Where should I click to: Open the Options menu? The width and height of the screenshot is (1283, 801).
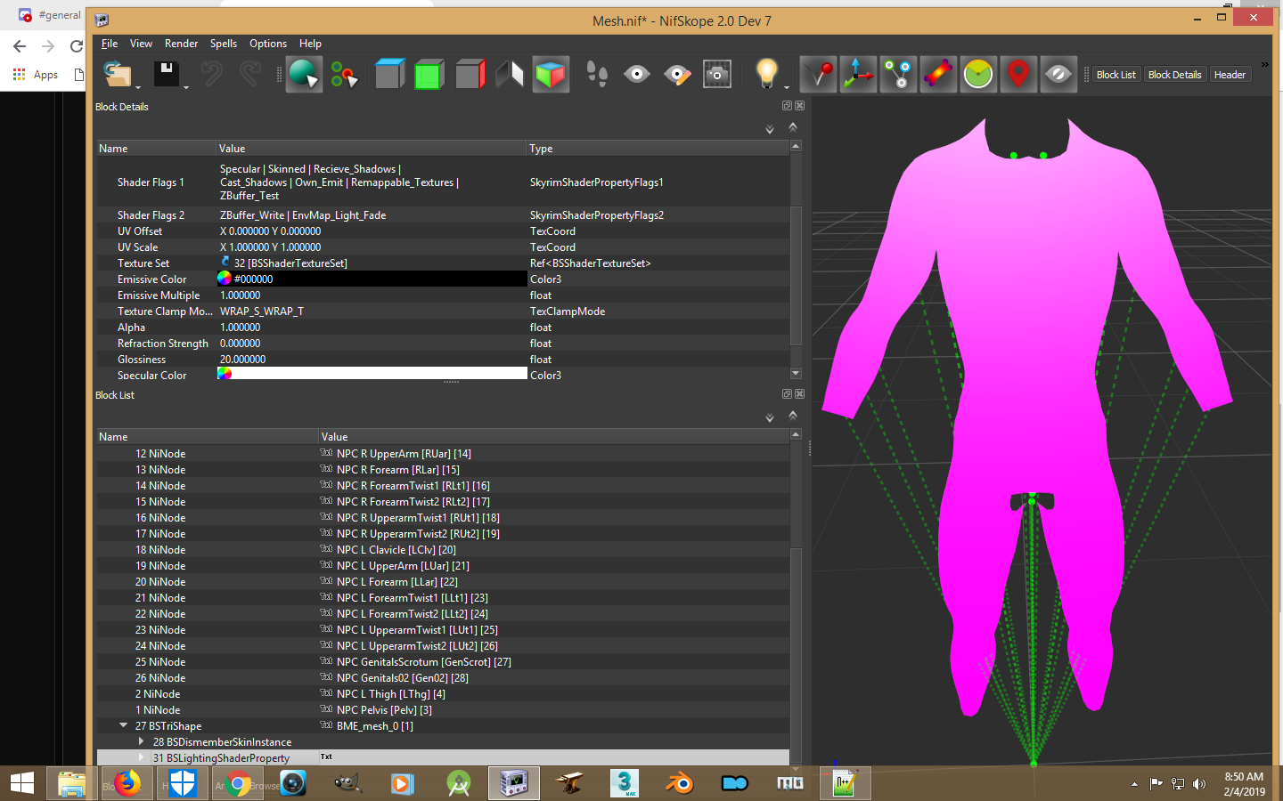click(268, 43)
